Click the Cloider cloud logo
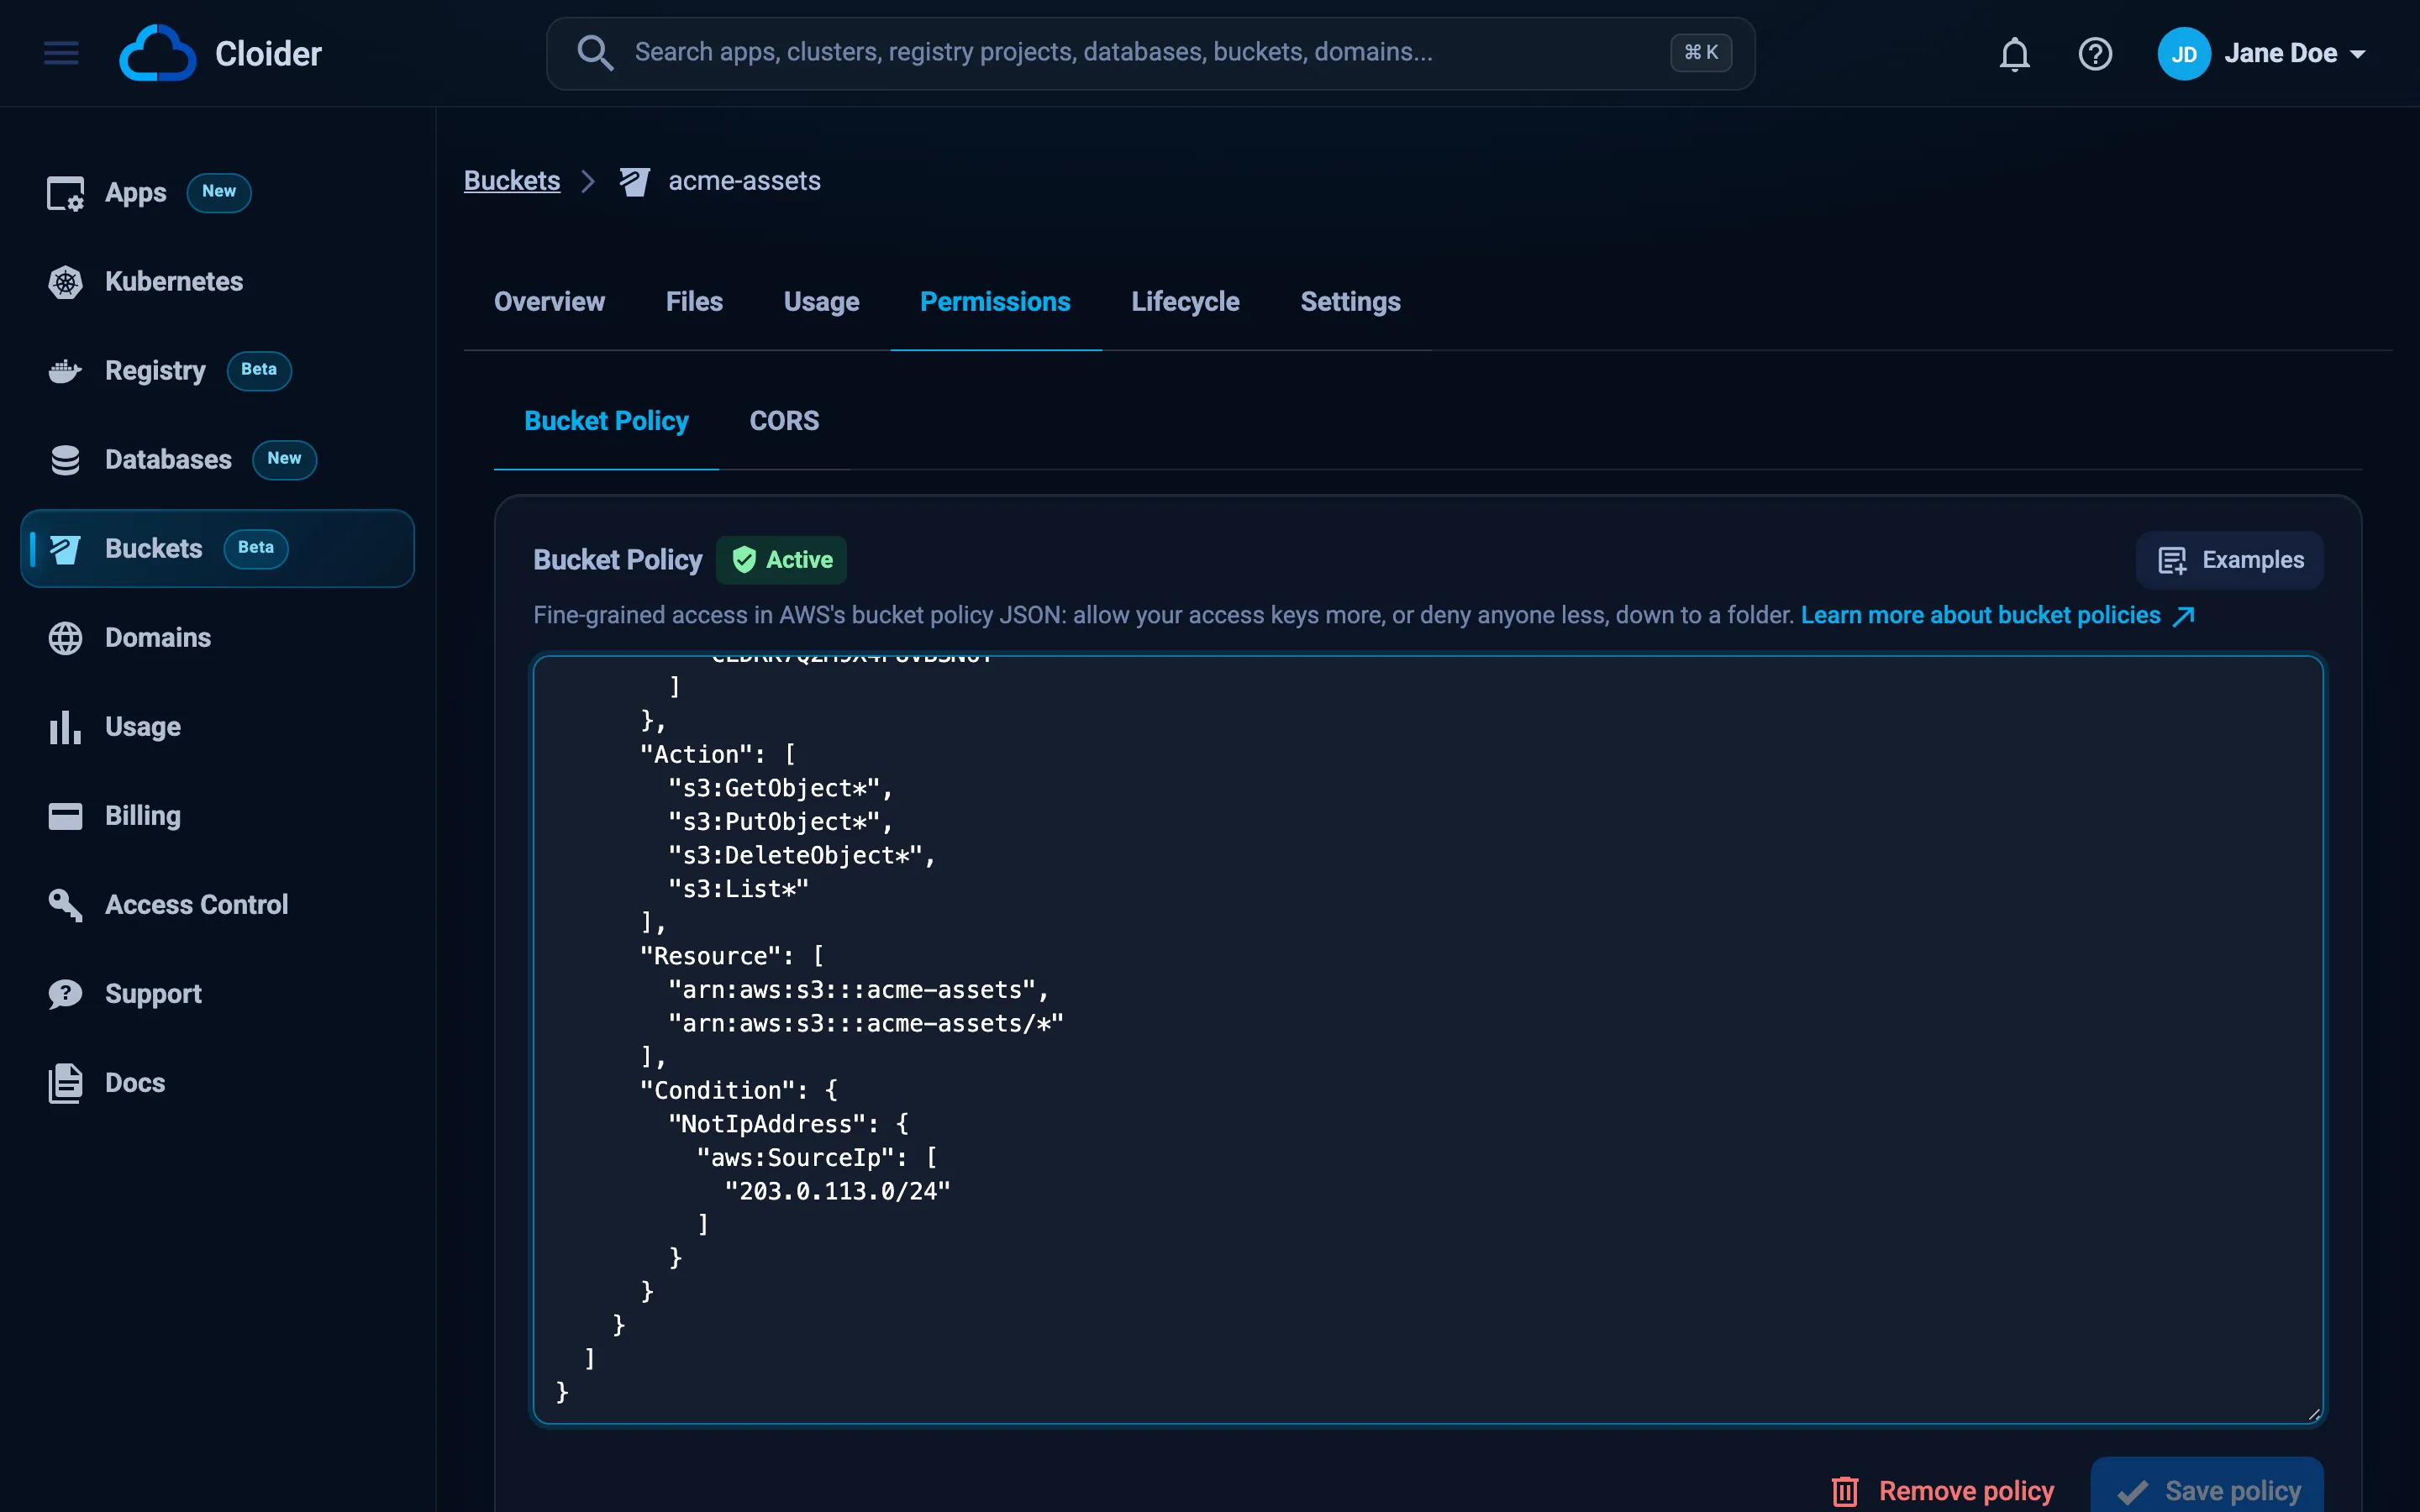This screenshot has width=2420, height=1512. click(157, 53)
